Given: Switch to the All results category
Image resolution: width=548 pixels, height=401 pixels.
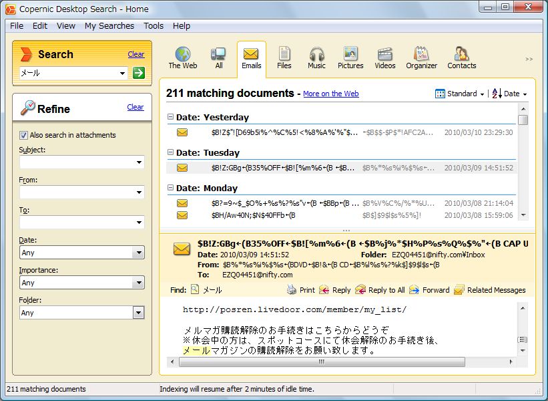Looking at the screenshot, I should pos(219,58).
